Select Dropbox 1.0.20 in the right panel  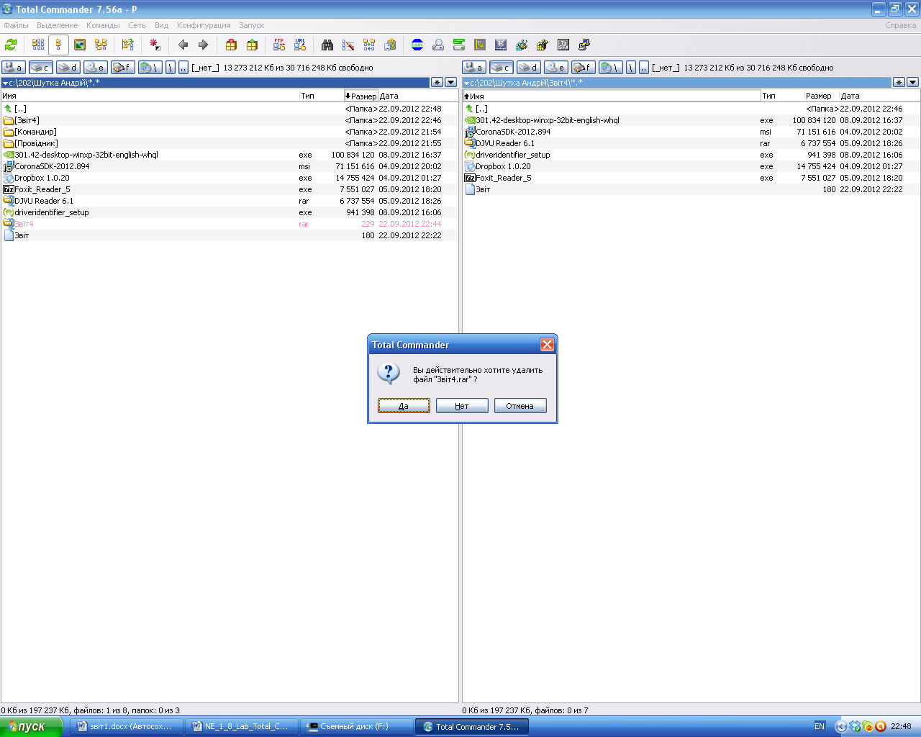pos(691,166)
